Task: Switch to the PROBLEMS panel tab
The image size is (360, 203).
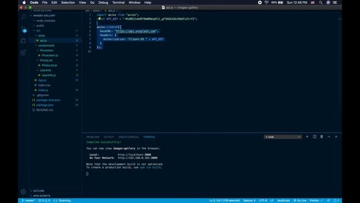Action: [93, 137]
